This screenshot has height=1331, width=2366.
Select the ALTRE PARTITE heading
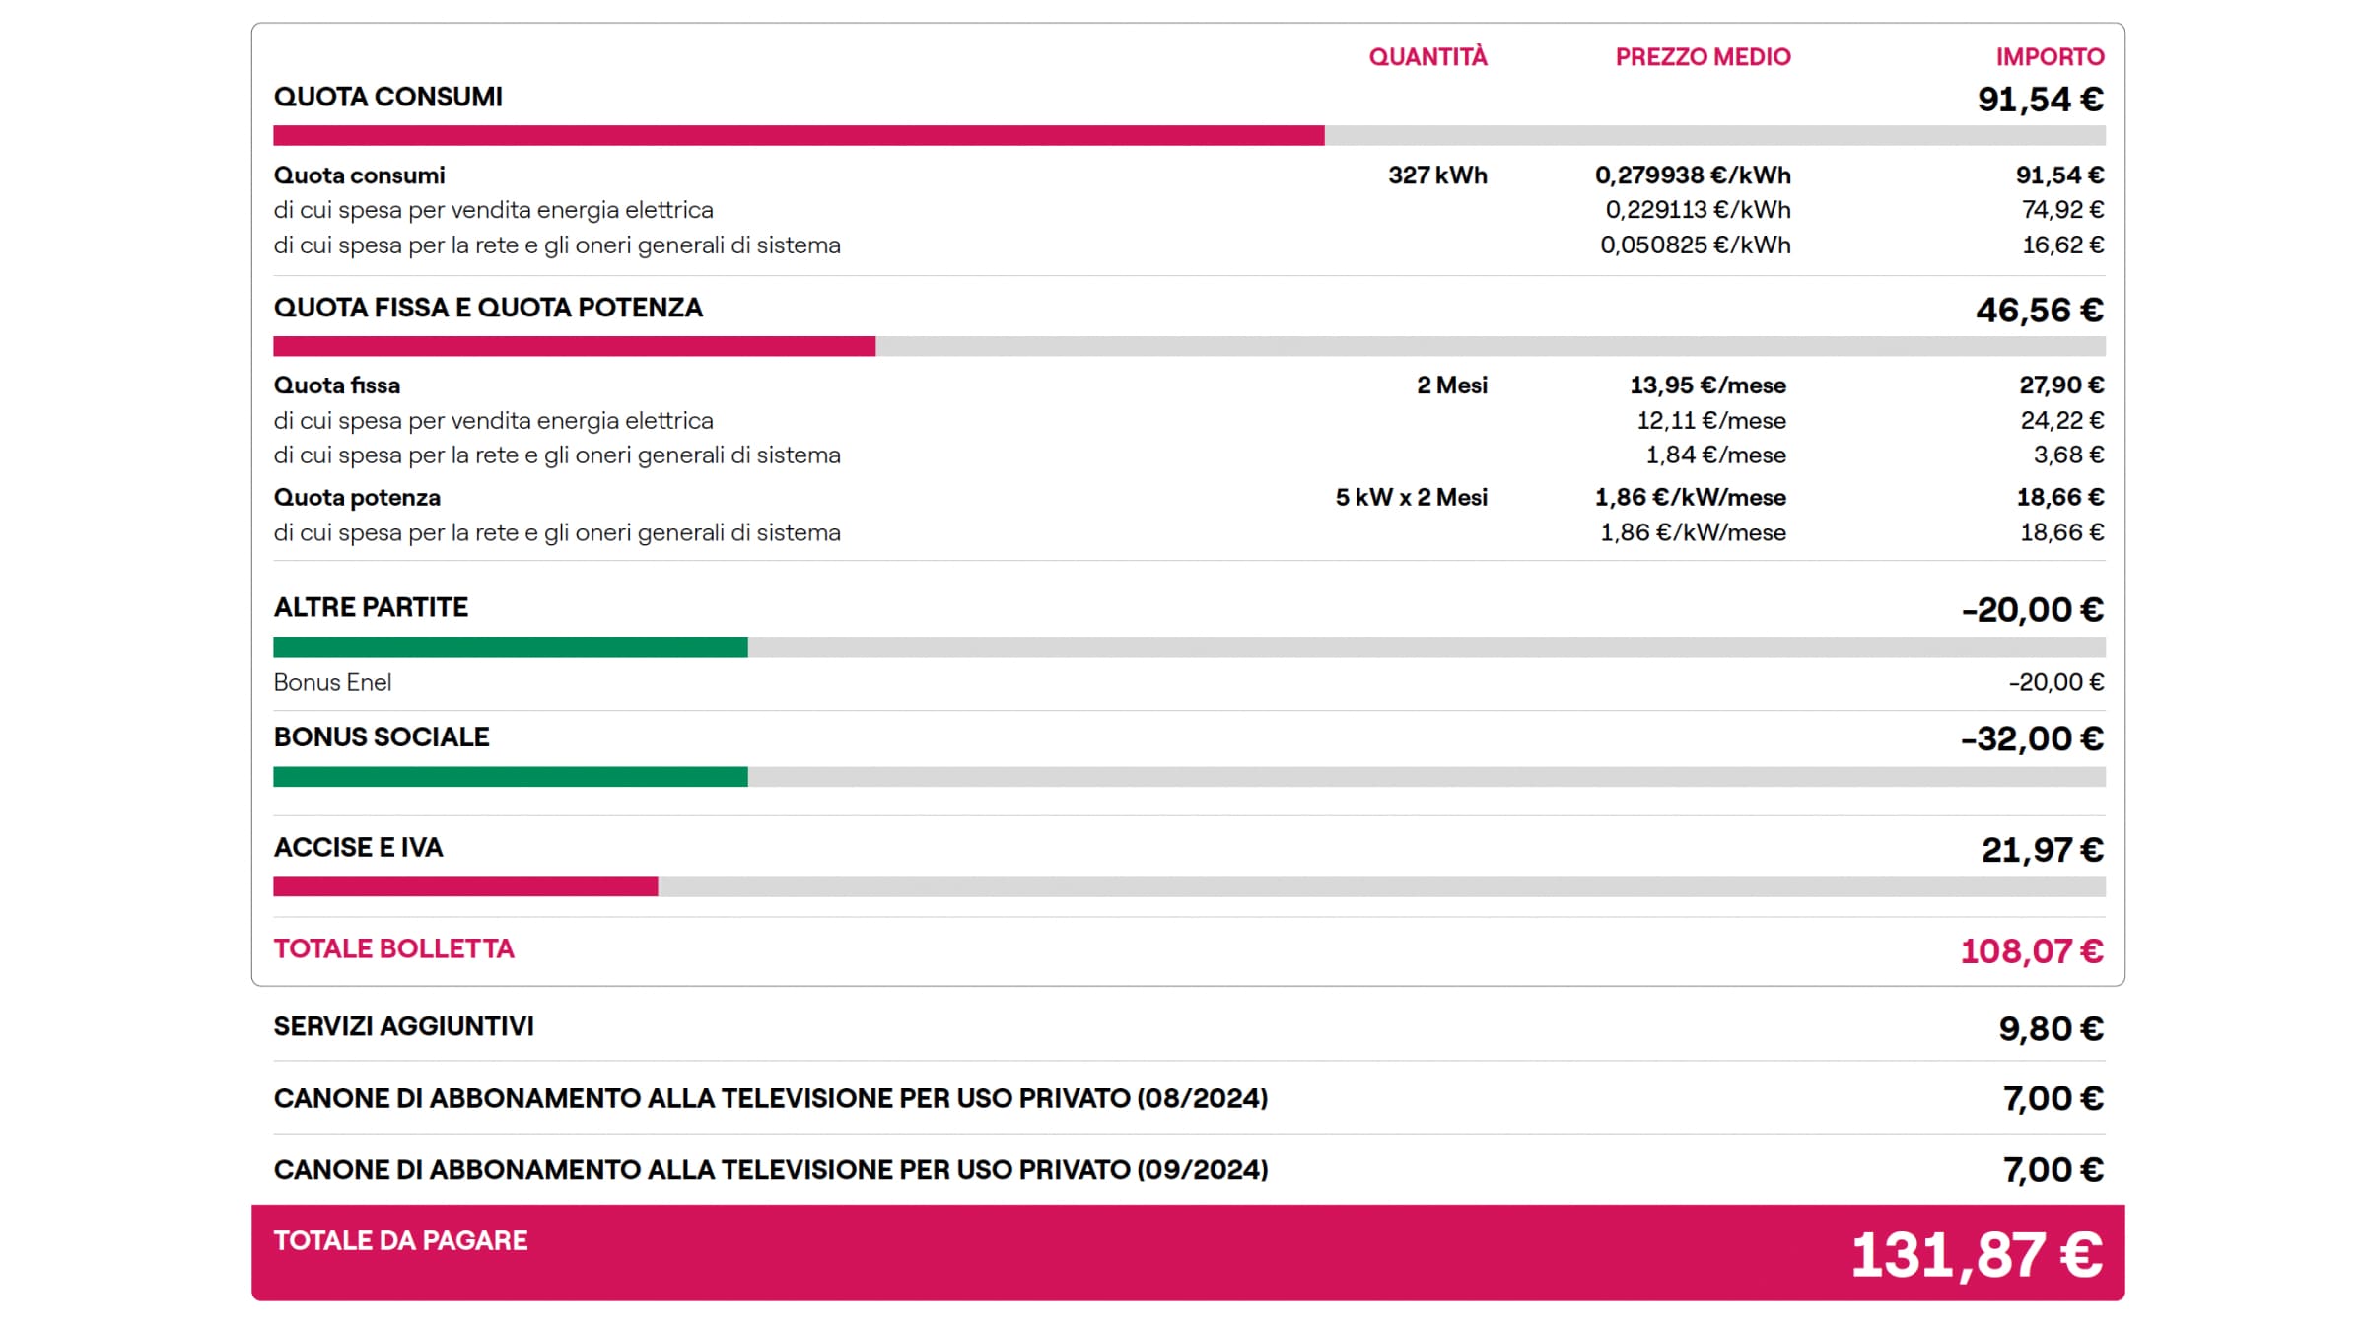371,607
